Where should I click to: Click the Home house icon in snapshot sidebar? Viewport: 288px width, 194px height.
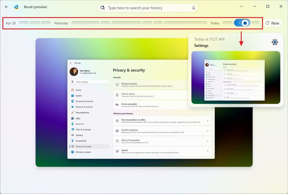(72, 90)
